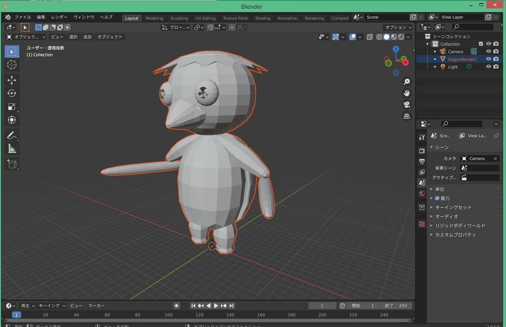Screen dimensions: 506x327
Task: Open the オブジェクト mode dropdown
Action: pos(26,37)
